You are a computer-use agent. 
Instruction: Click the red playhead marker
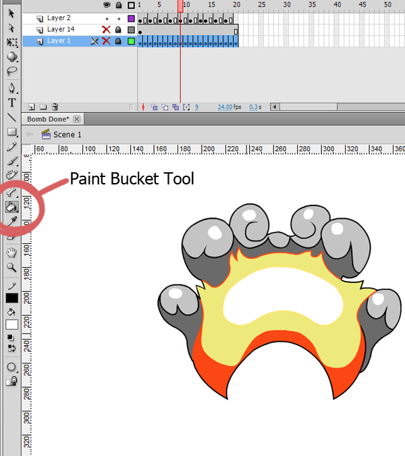(180, 6)
